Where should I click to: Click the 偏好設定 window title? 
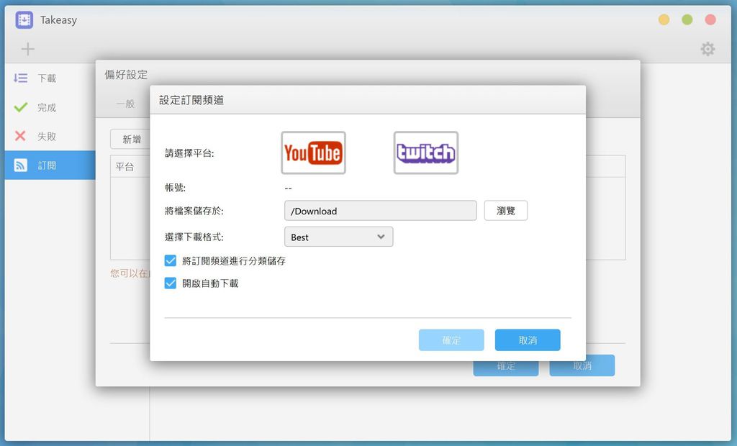(x=126, y=75)
